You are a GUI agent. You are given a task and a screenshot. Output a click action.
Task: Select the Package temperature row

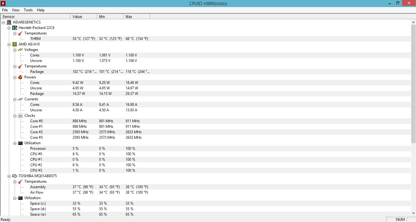(x=37, y=72)
